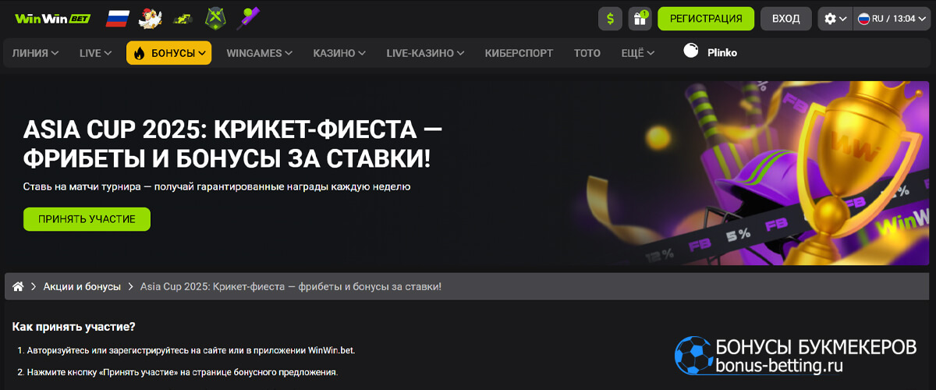Expand the settings gear dropdown
Viewport: 936px width, 390px height.
click(x=835, y=19)
